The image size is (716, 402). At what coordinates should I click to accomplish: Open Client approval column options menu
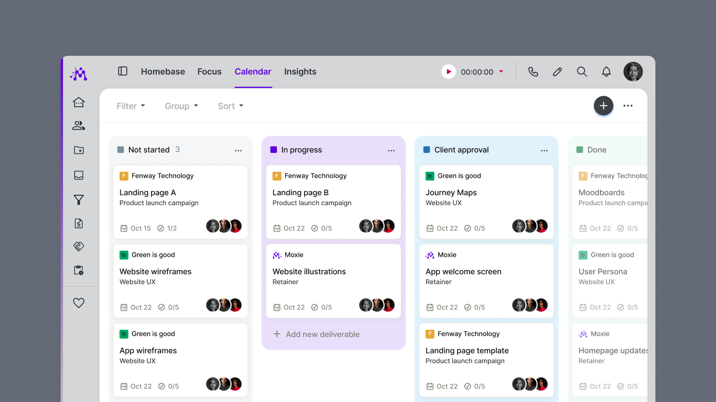544,151
